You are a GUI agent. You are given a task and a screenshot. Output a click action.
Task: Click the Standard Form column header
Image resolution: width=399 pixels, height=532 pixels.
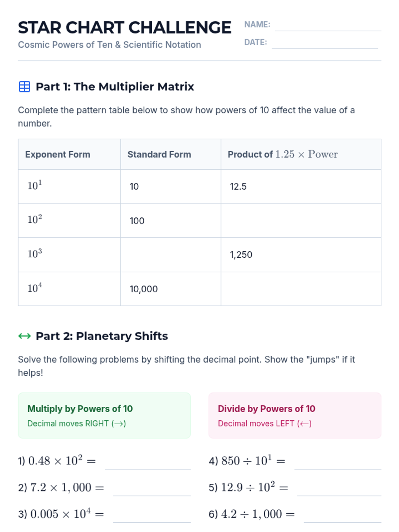click(x=159, y=154)
